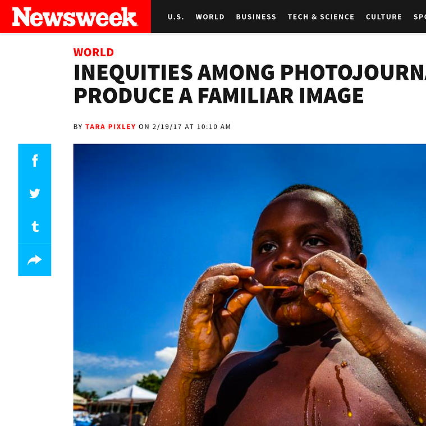Open the Business section
Viewport: 426px width, 426px height.
click(x=256, y=17)
